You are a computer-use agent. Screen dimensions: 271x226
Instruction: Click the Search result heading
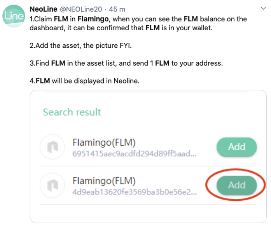point(72,112)
